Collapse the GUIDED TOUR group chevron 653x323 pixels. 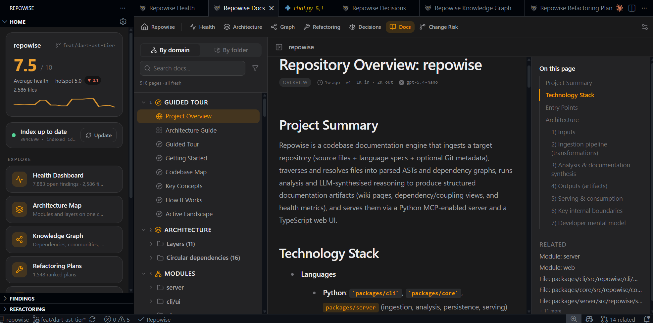tap(143, 102)
